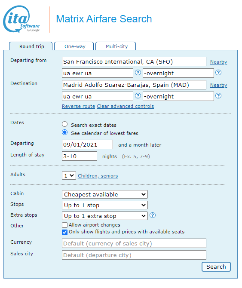242x288 pixels.
Task: Click the Reverse route link
Action: pyautogui.click(x=78, y=106)
